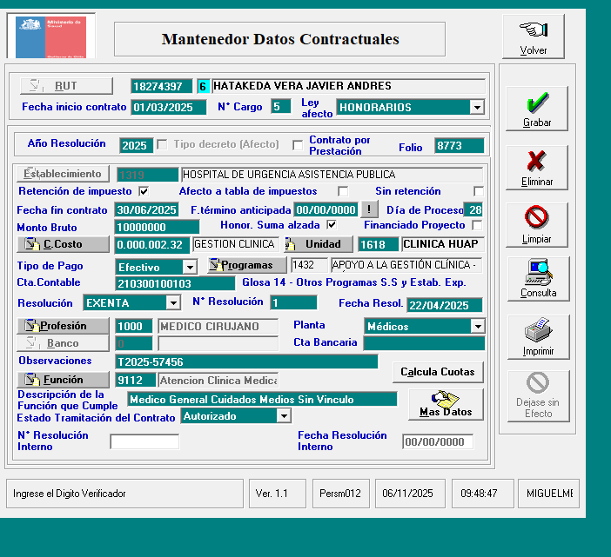611x557 pixels.
Task: Save the record with the Grabar checkmark
Action: pos(537,109)
